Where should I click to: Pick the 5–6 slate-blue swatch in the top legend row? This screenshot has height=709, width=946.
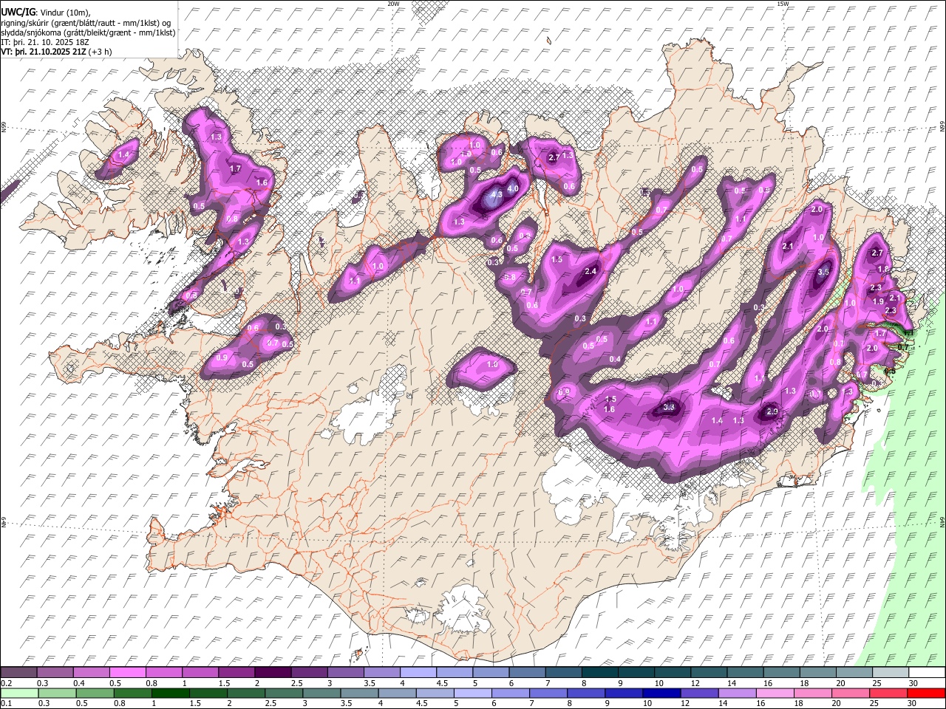pos(491,672)
